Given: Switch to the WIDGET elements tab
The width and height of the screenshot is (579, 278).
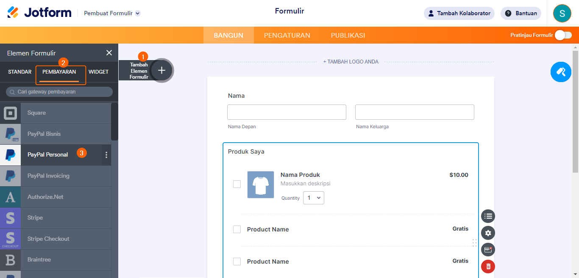Looking at the screenshot, I should pos(98,72).
